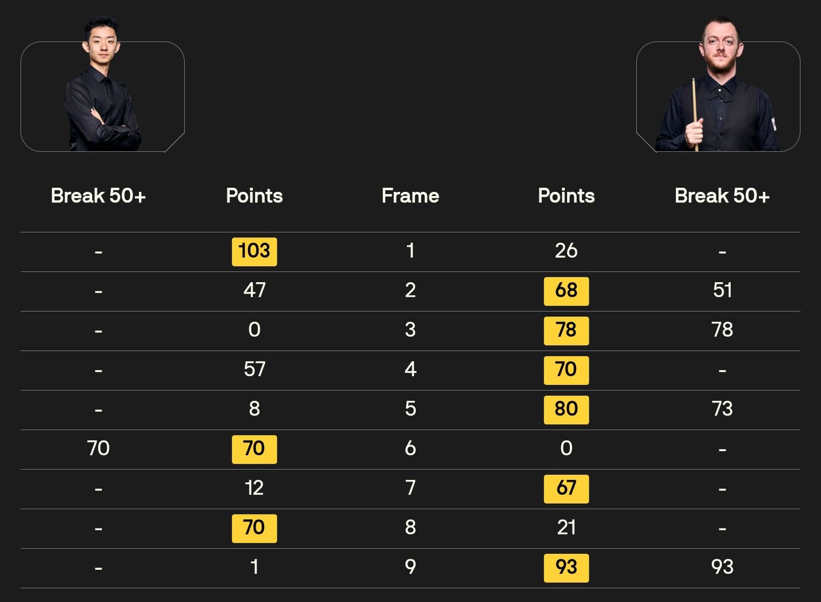Click the right-side Break 50+ column header
821x602 pixels.
pyautogui.click(x=722, y=196)
